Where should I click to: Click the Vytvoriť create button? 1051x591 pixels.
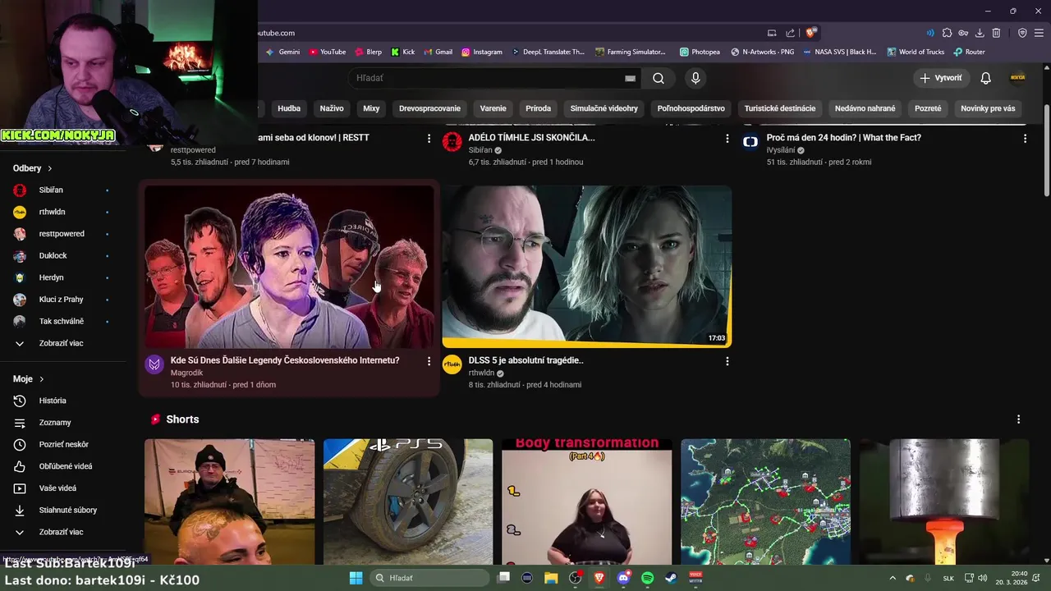(x=941, y=78)
